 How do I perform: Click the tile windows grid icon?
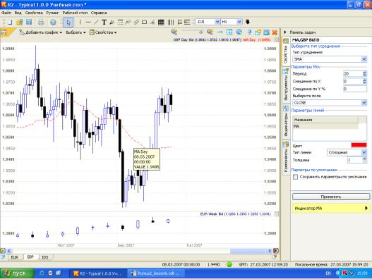tap(229, 32)
